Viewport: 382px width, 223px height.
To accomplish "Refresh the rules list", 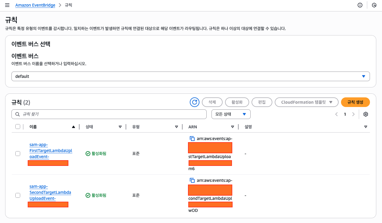I will [195, 102].
